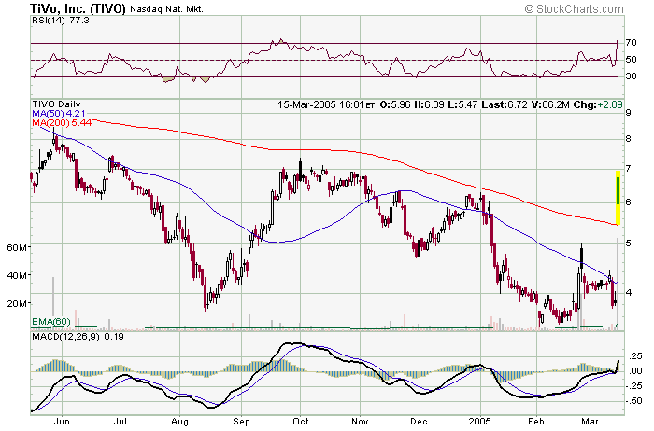Viewport: 654px width, 431px height.
Task: Click the Aug month label on x-axis
Action: pyautogui.click(x=179, y=422)
